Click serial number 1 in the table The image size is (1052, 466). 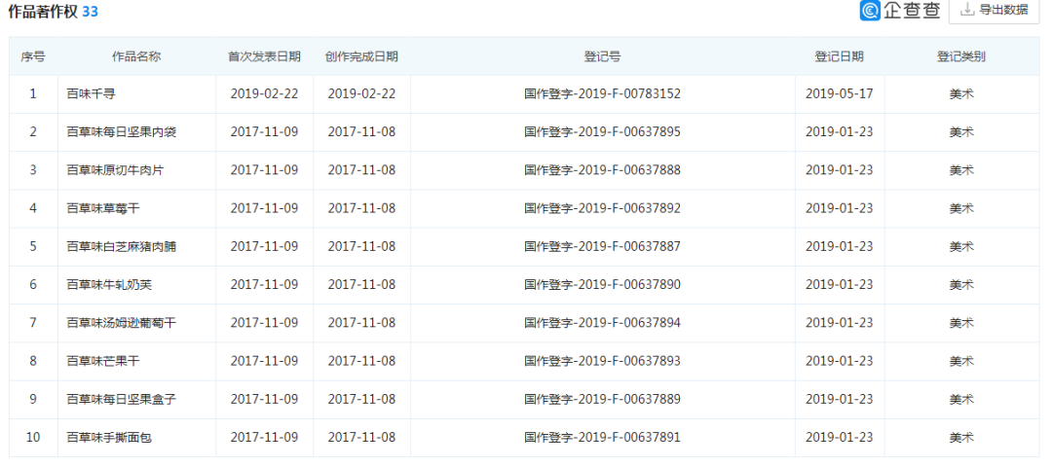click(33, 93)
